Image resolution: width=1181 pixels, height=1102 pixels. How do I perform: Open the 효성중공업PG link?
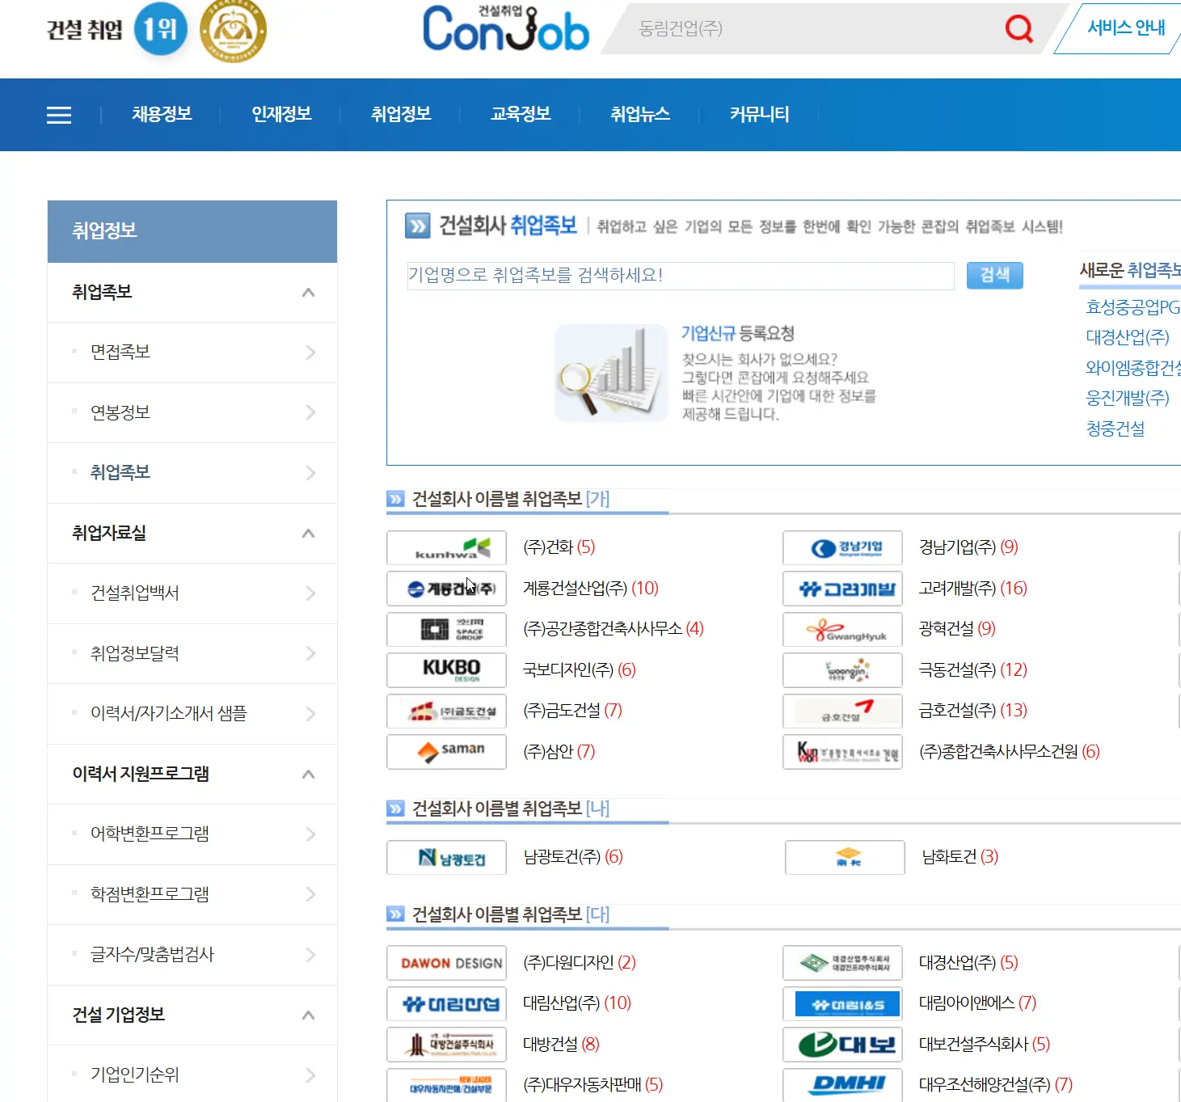coord(1132,307)
